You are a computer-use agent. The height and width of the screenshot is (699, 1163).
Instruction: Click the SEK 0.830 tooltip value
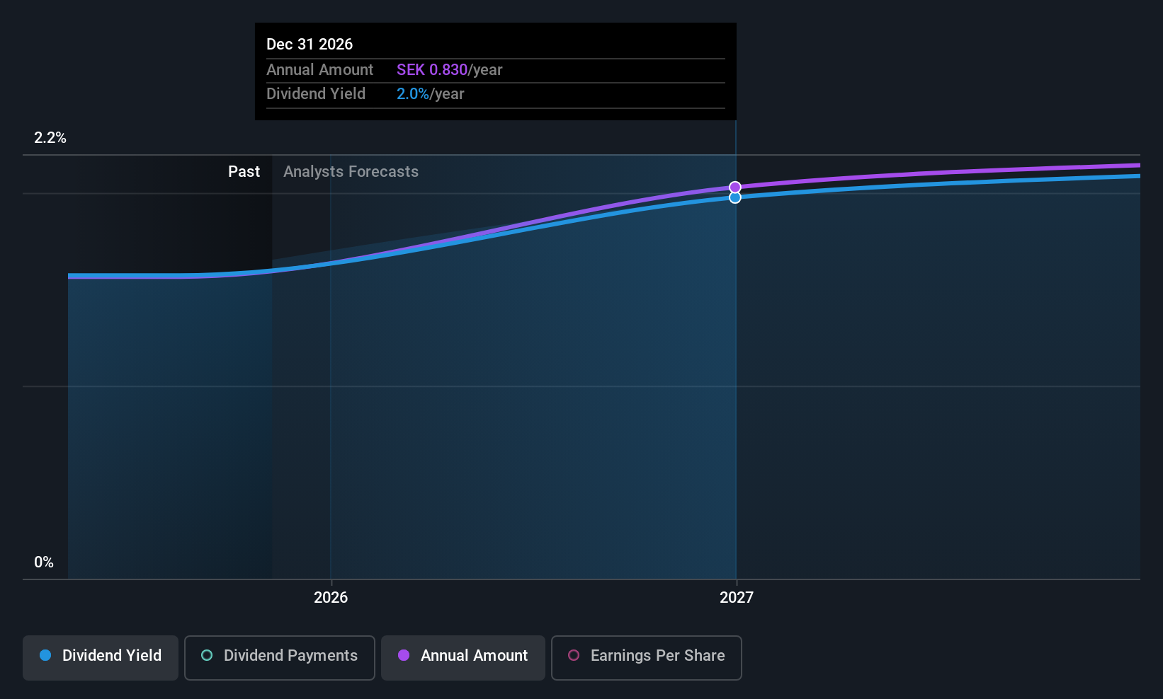coord(432,70)
